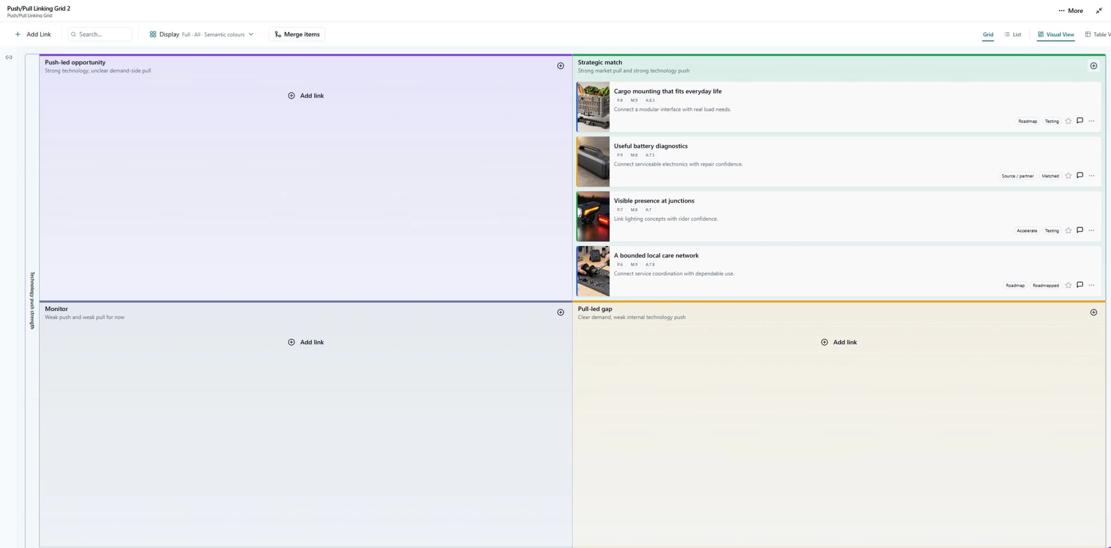Click the collapse fullscreen arrows icon
Viewport: 1111px width, 548px height.
(1099, 10)
